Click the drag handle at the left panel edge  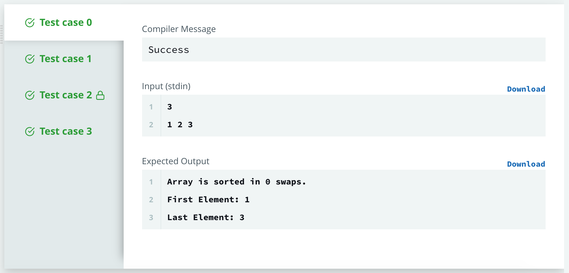pos(2,34)
